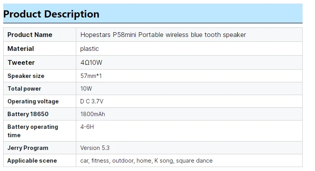This screenshot has width=315, height=171.
Task: Click the Applicable scene values text
Action: [x=146, y=161]
